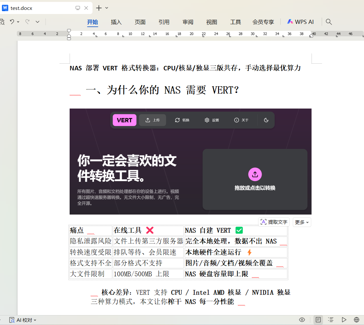The width and height of the screenshot is (364, 325).
Task: Toggle eye protection mode icon
Action: [302, 320]
